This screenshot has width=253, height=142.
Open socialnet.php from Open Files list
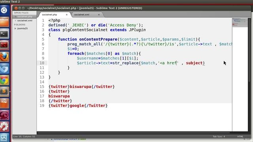[x=25, y=17]
